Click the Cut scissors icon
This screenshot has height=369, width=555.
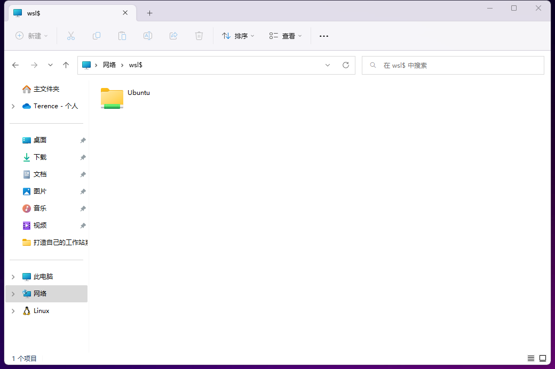(71, 36)
